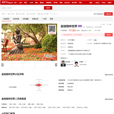Switch to the 小区相册 tab
This screenshot has height=114, width=114.
26,19
